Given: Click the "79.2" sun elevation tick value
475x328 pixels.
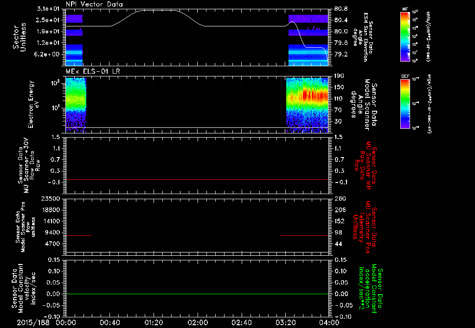Looking at the screenshot, I should click(341, 54).
